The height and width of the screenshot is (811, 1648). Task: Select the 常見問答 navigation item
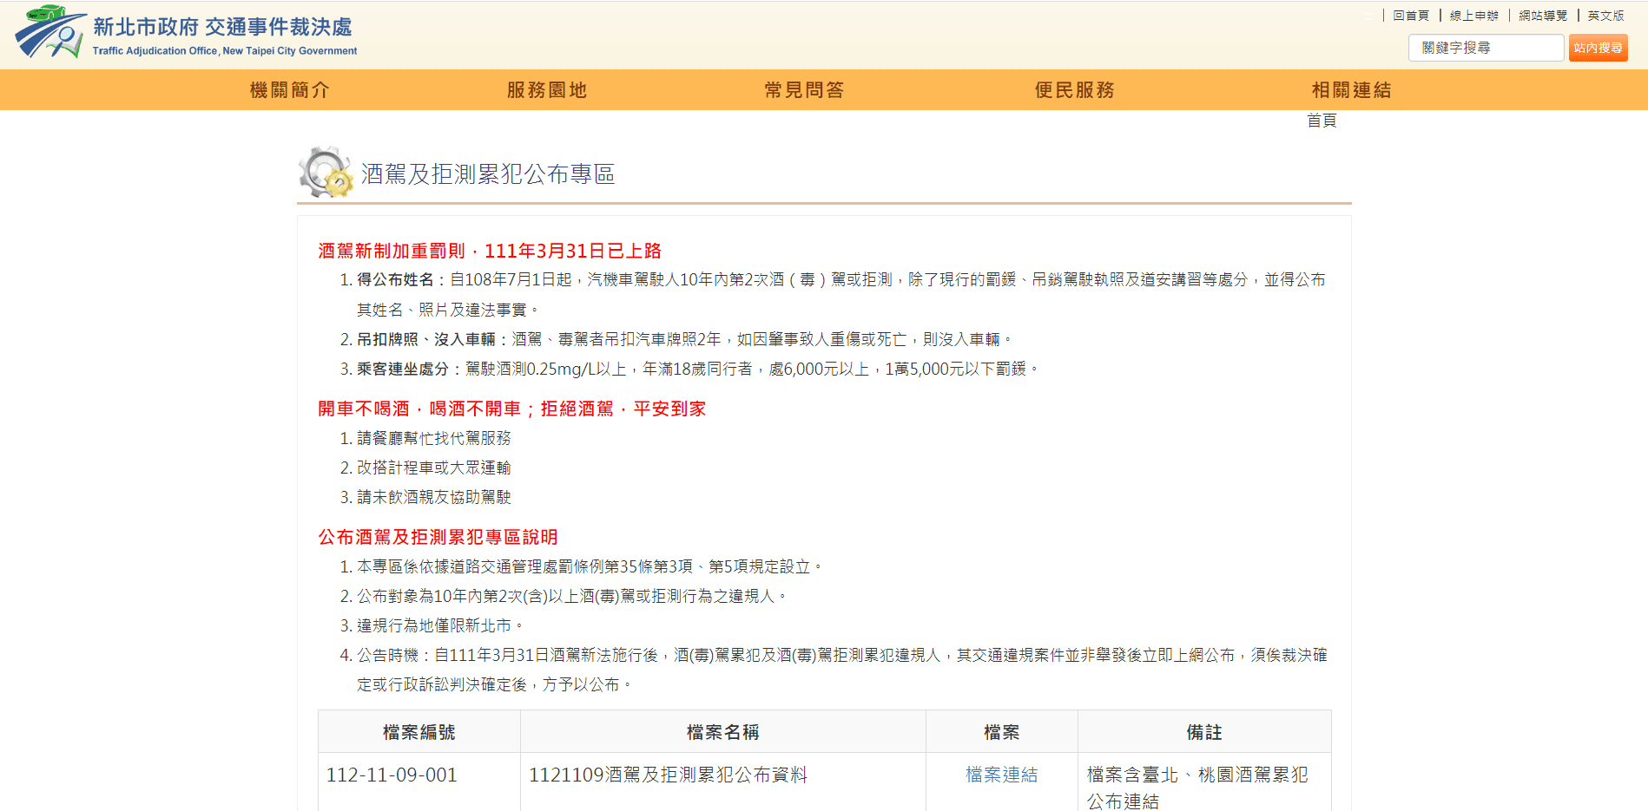[x=804, y=90]
